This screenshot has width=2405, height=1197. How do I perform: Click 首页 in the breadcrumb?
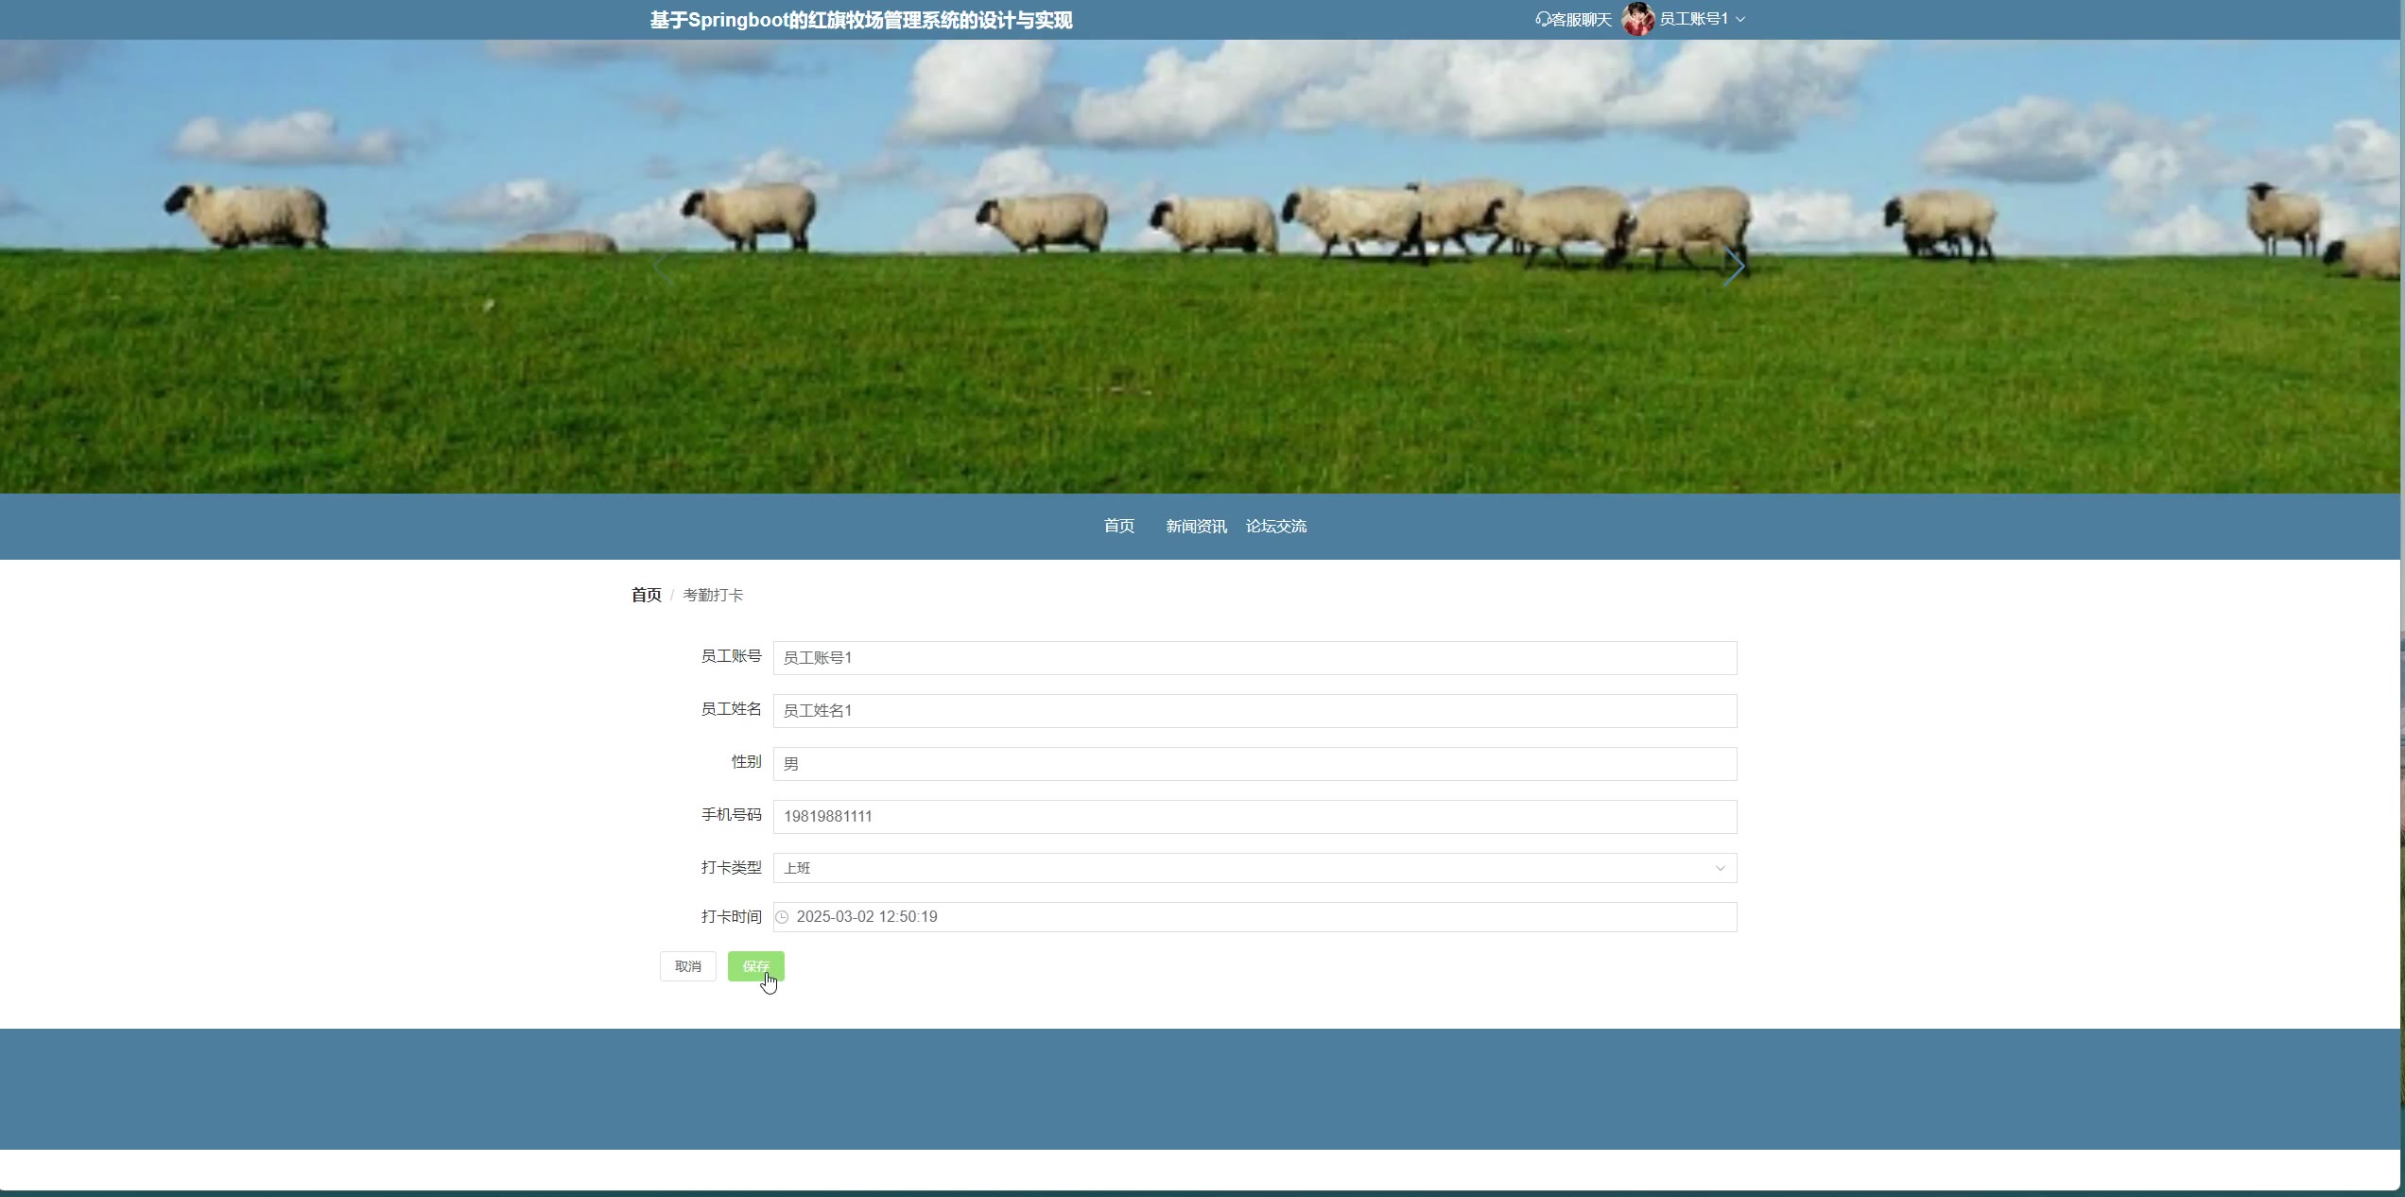tap(646, 595)
